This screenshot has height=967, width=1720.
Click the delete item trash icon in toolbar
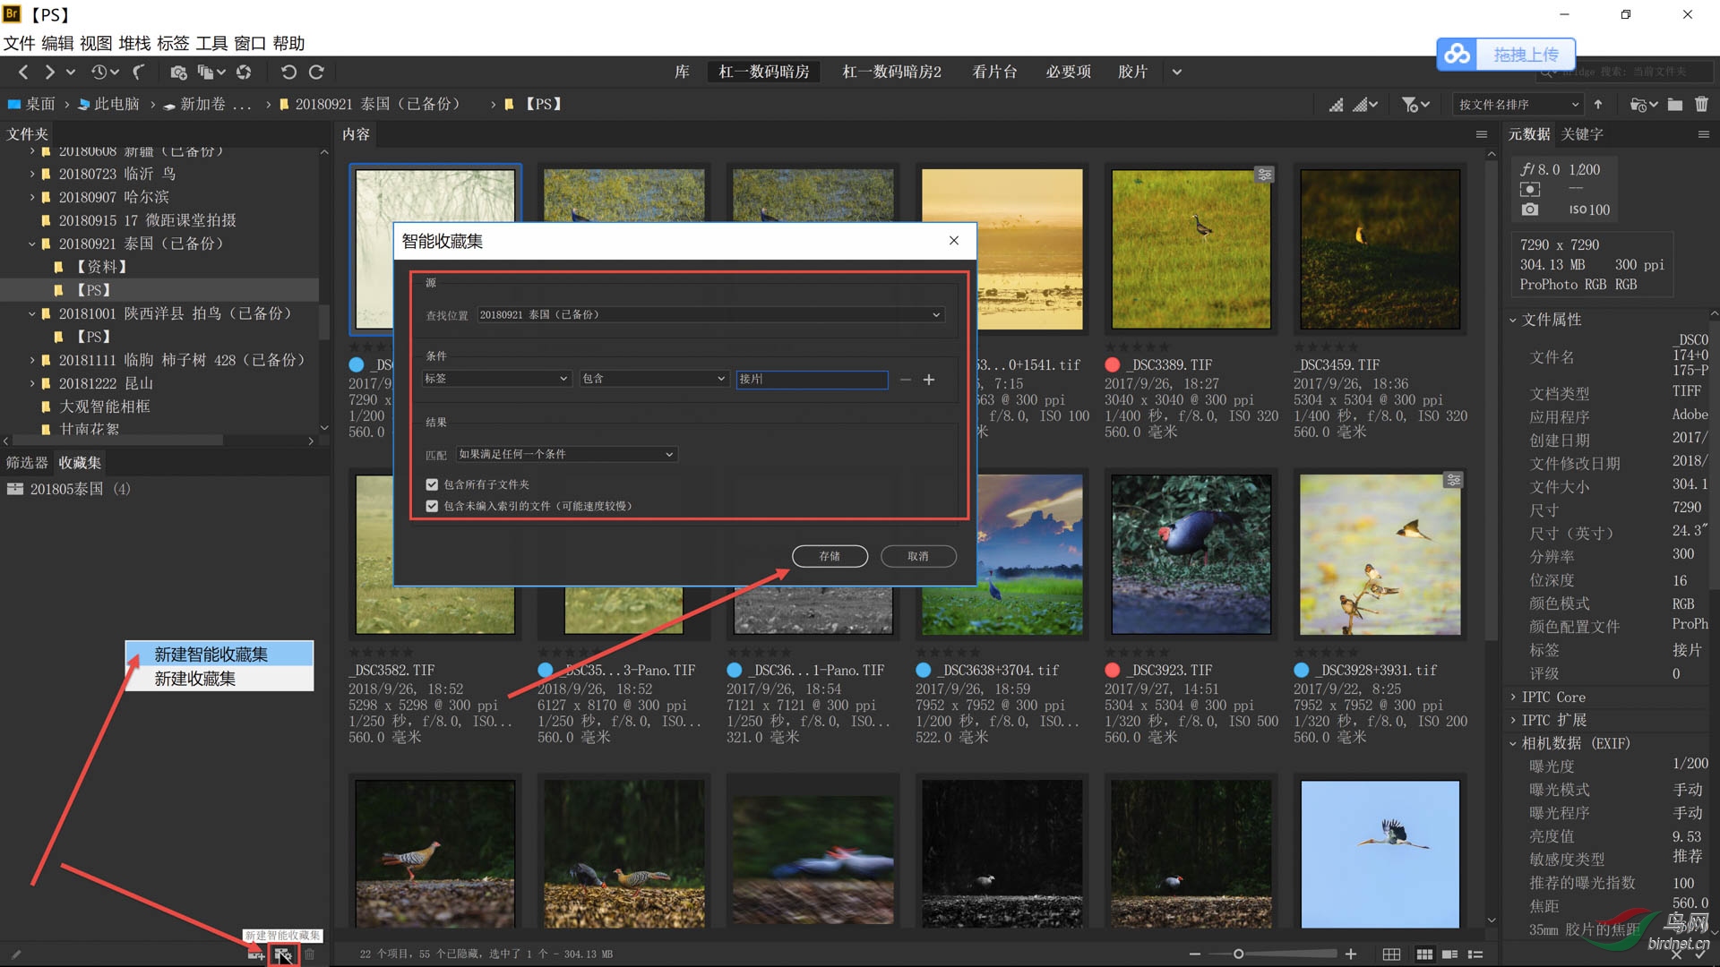pos(1701,105)
